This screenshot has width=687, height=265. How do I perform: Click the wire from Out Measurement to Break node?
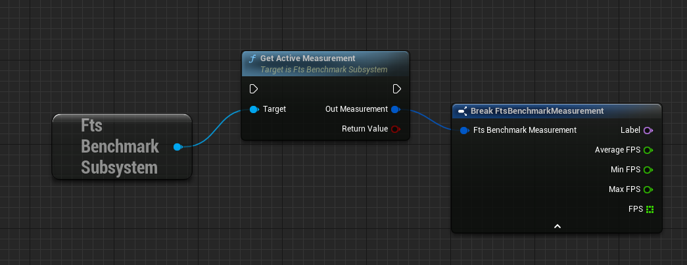(427, 120)
